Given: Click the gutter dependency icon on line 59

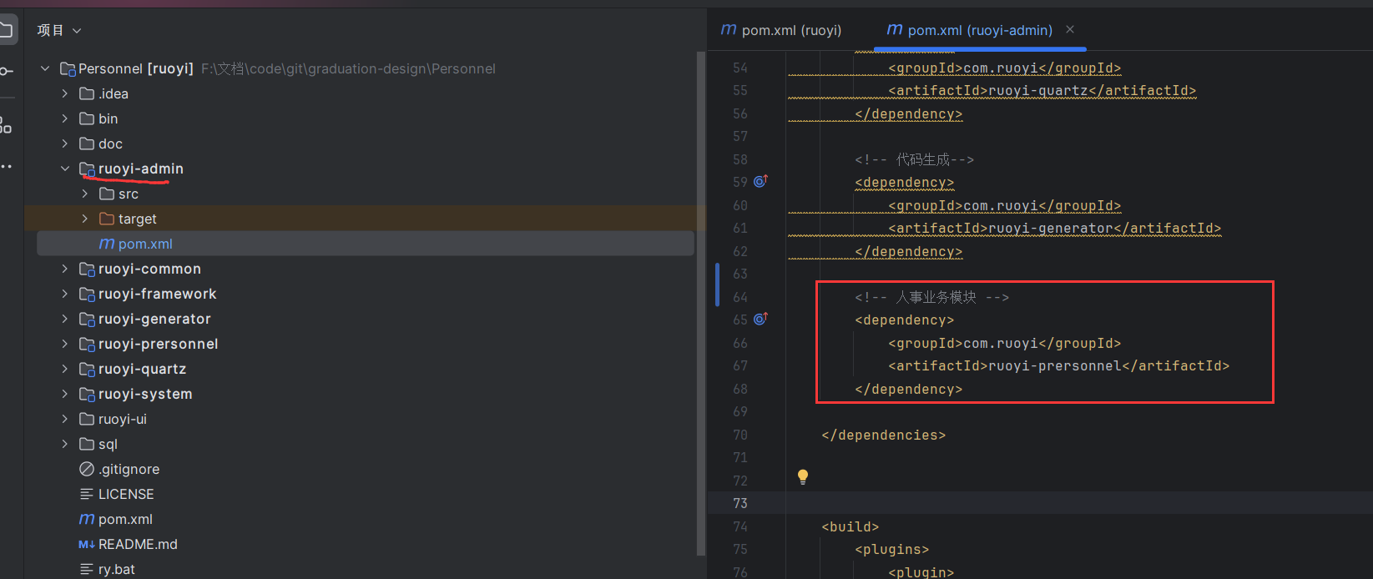Looking at the screenshot, I should coord(760,181).
